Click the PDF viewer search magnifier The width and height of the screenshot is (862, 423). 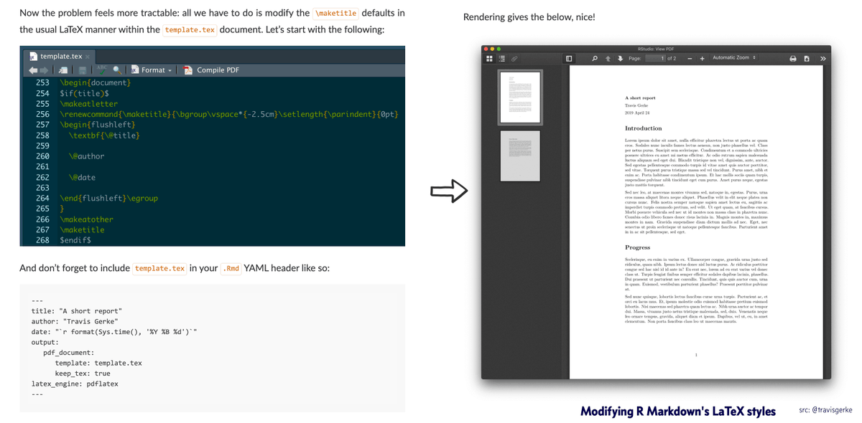(595, 59)
